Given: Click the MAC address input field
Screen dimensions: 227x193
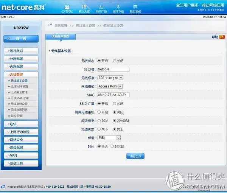Looking at the screenshot, I should click(x=113, y=95).
